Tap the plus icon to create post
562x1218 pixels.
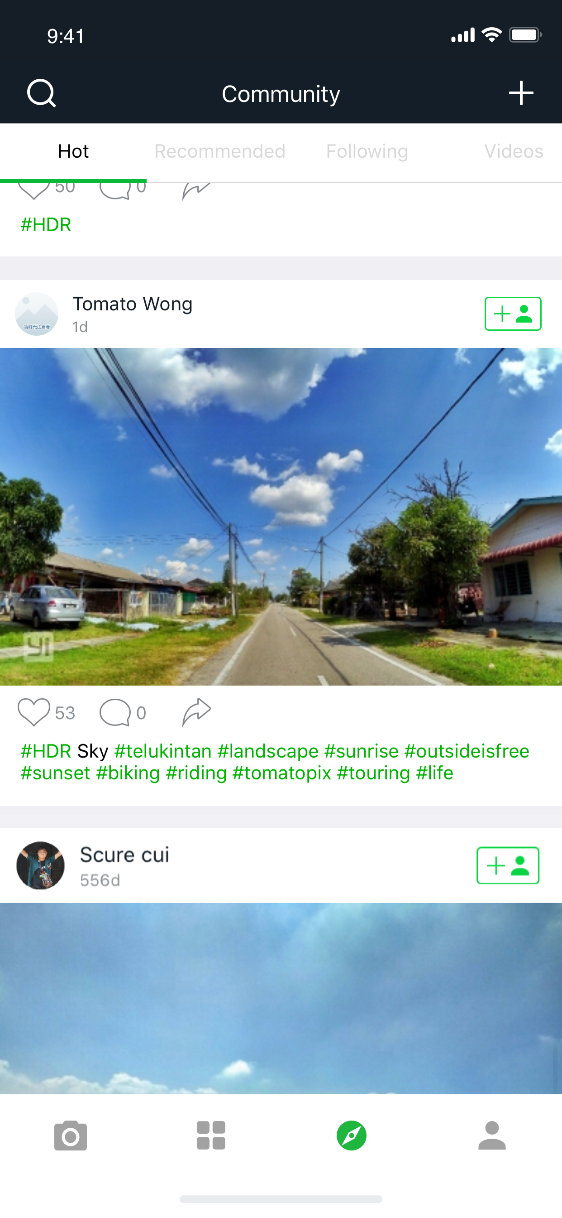click(x=521, y=93)
